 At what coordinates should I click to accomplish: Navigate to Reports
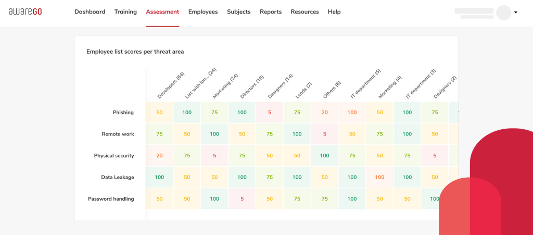tap(271, 11)
